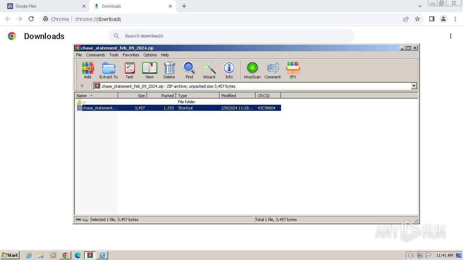Reload the Chrome downloads page
463x260 pixels.
[31, 19]
